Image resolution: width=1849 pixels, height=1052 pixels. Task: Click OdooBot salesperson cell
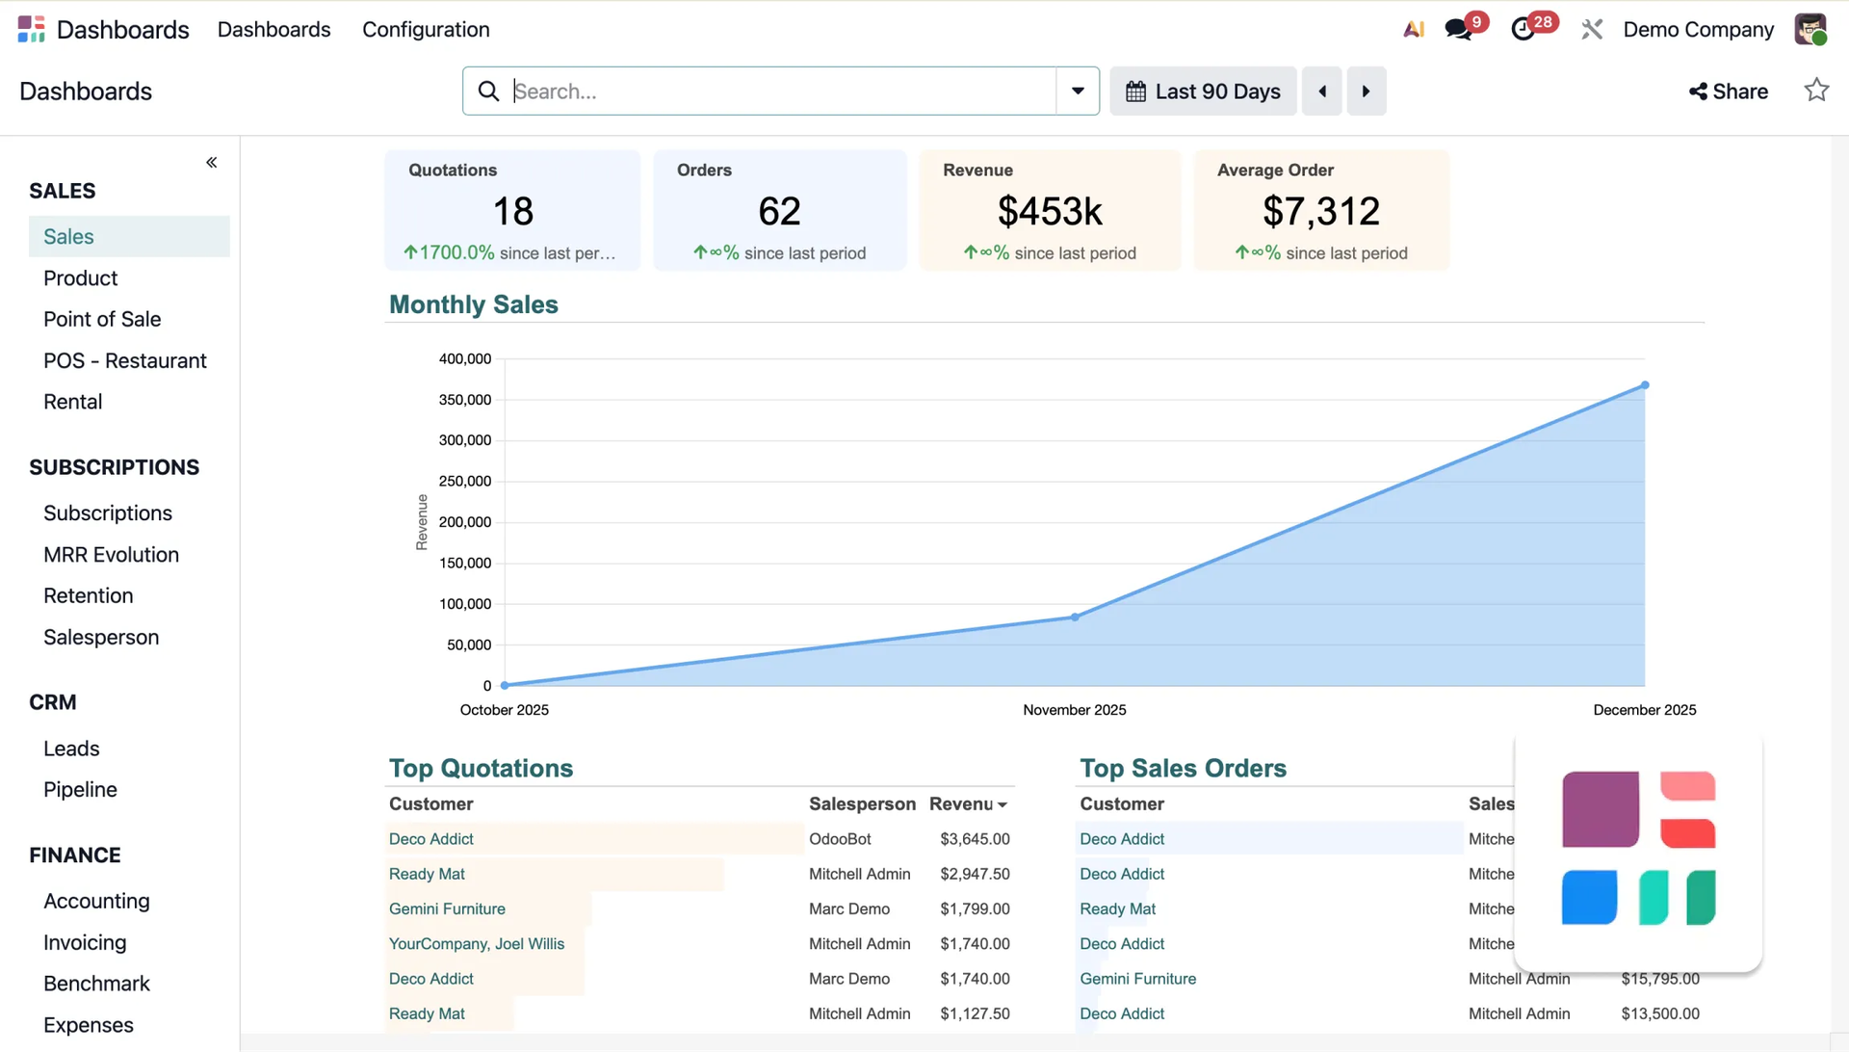pyautogui.click(x=840, y=839)
